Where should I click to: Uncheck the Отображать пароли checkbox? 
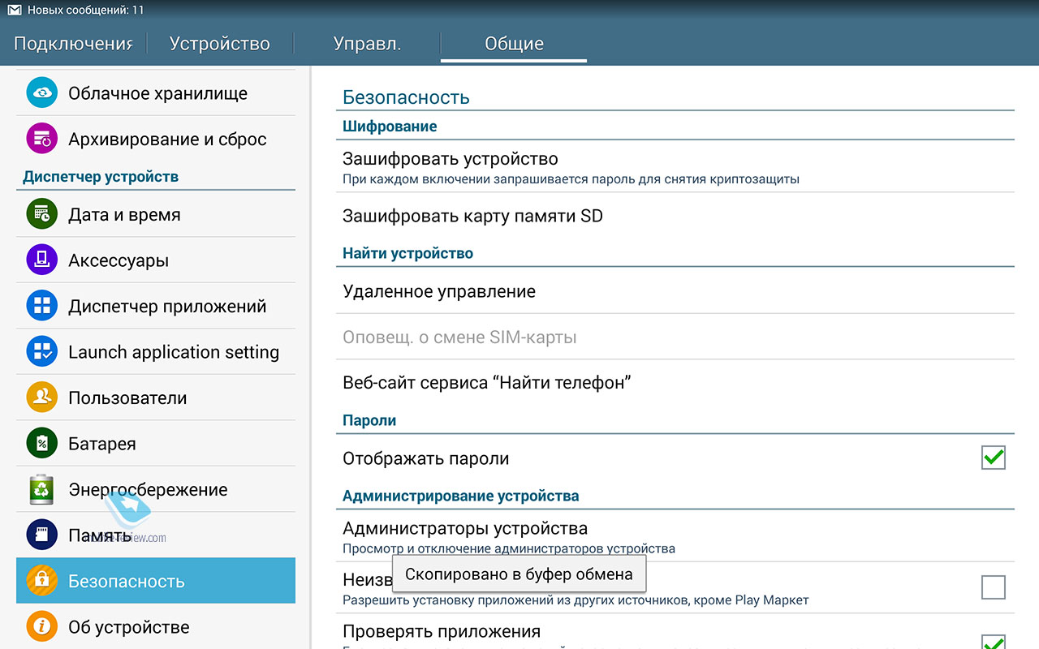pos(993,458)
